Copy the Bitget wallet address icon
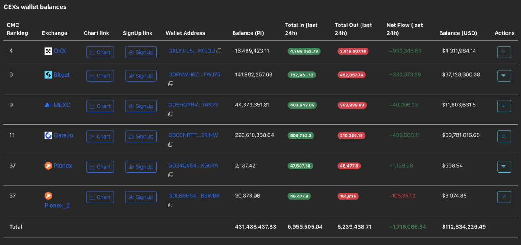Image resolution: width=521 pixels, height=245 pixels. (171, 84)
